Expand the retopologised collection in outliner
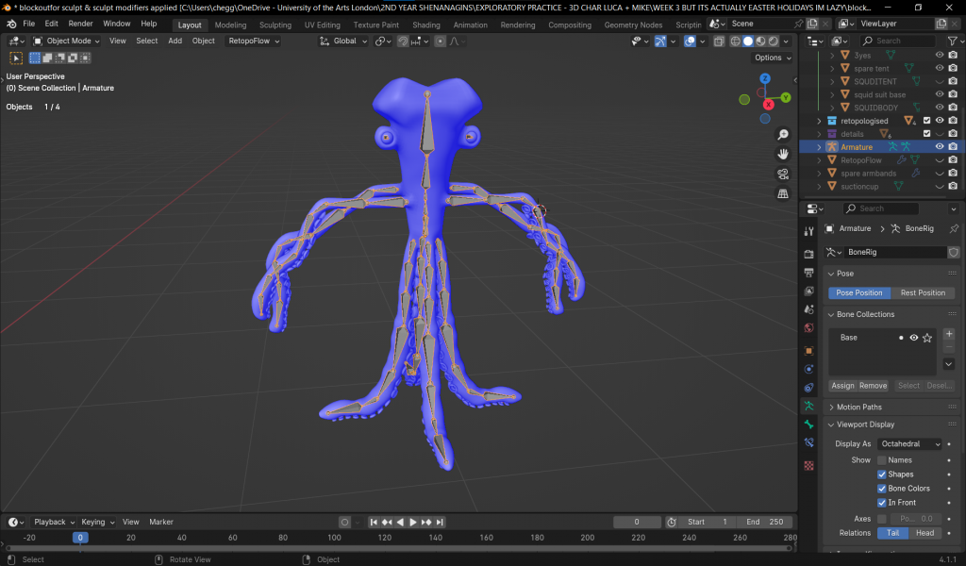 click(819, 121)
